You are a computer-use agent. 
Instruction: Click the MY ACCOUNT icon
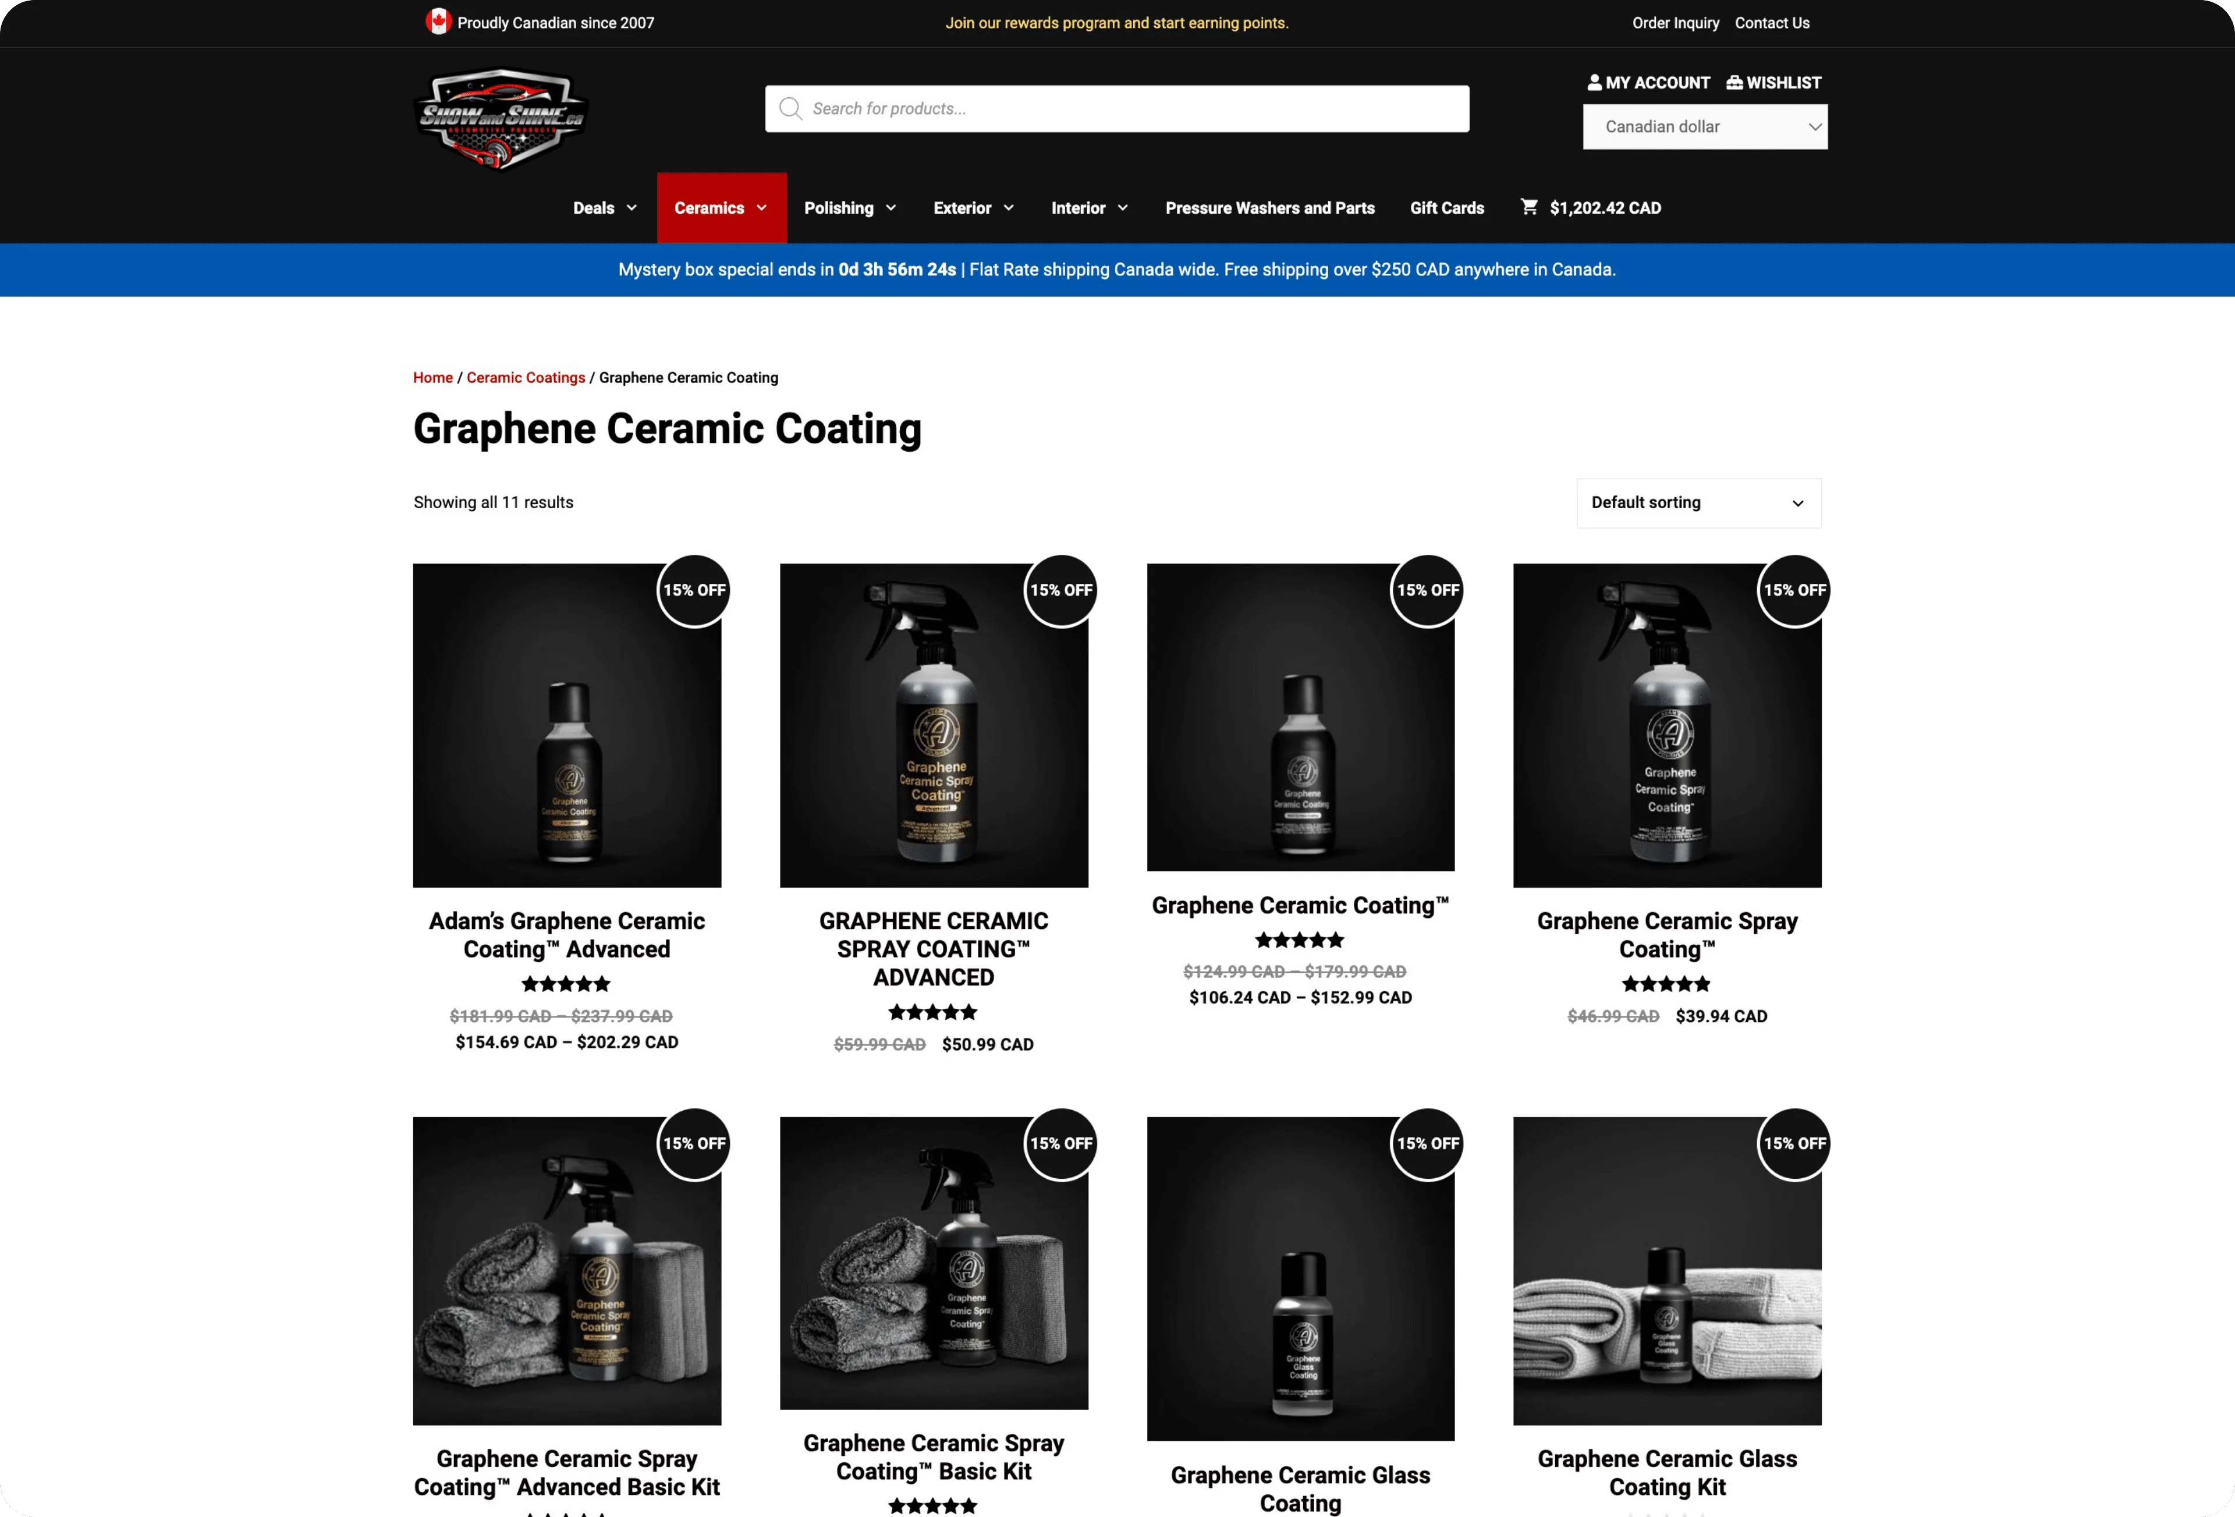pos(1595,81)
